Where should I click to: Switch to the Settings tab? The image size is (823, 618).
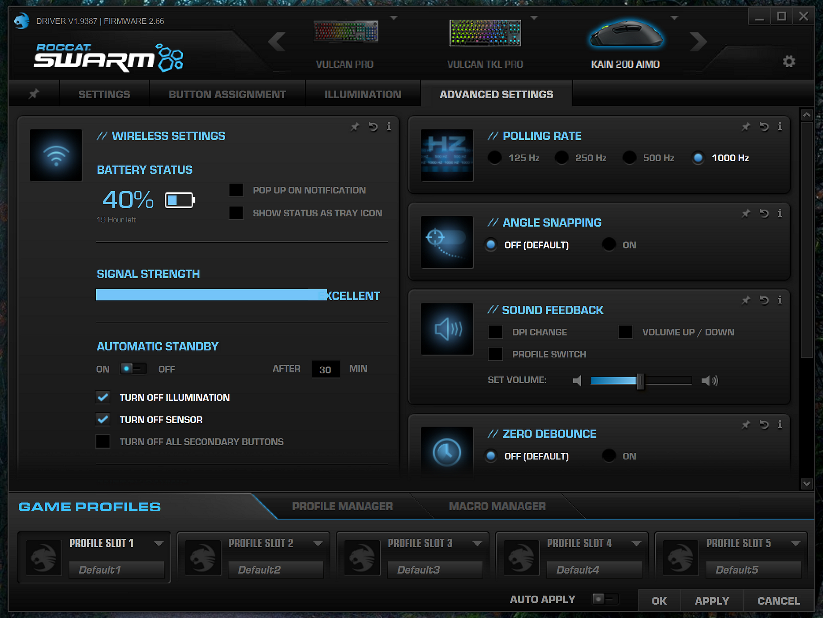pyautogui.click(x=104, y=94)
